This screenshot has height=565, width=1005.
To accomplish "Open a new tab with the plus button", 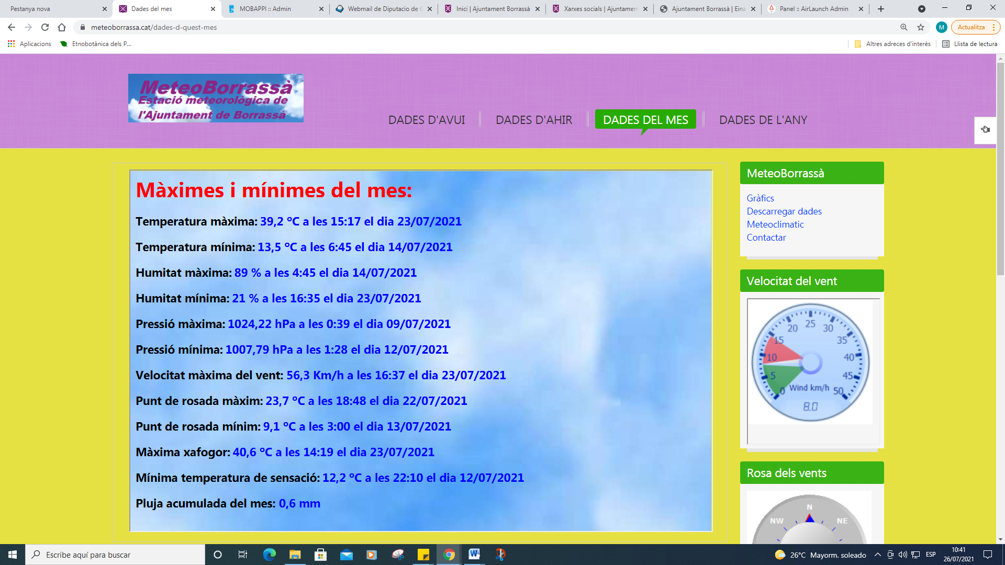I will click(x=881, y=9).
